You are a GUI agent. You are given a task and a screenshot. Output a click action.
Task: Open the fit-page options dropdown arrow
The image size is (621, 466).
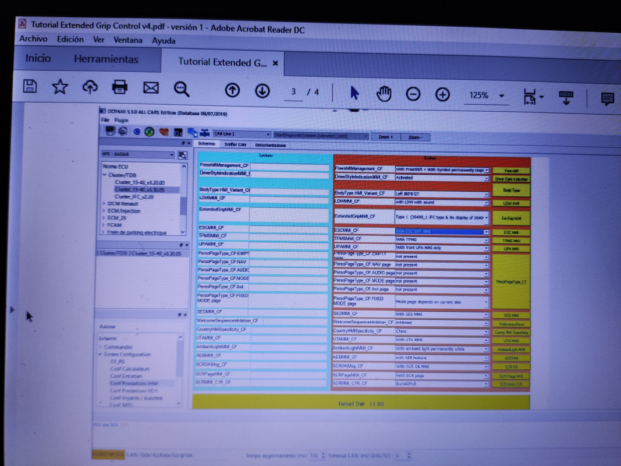coord(541,97)
